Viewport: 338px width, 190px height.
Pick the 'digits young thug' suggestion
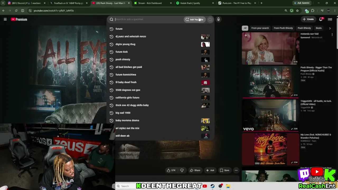(161, 44)
